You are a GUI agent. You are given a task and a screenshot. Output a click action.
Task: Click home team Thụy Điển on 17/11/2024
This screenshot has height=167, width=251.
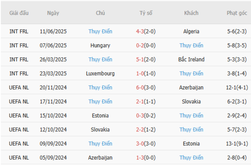pyautogui.click(x=100, y=102)
